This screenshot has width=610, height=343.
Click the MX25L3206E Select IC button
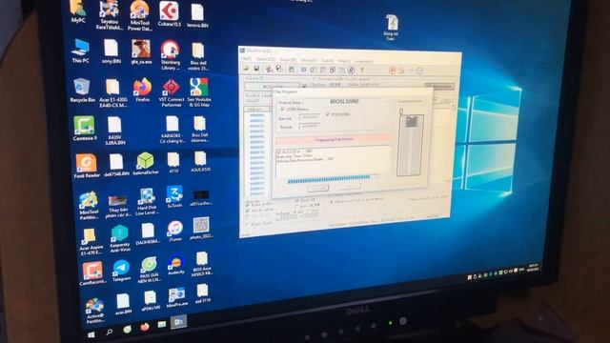point(274,86)
